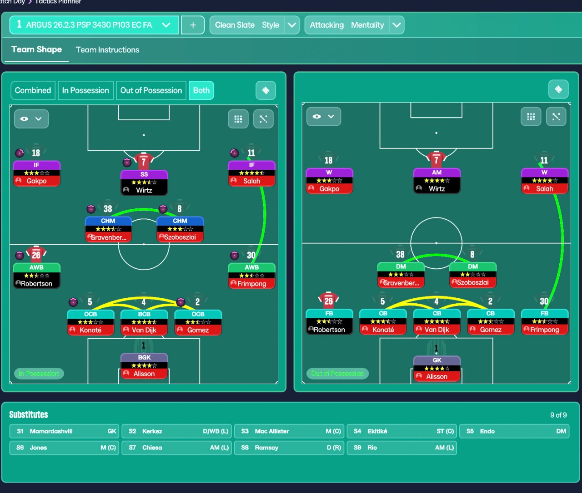This screenshot has width=582, height=493.
Task: Expand the Clean Slate Style dropdown arrow
Action: 292,25
